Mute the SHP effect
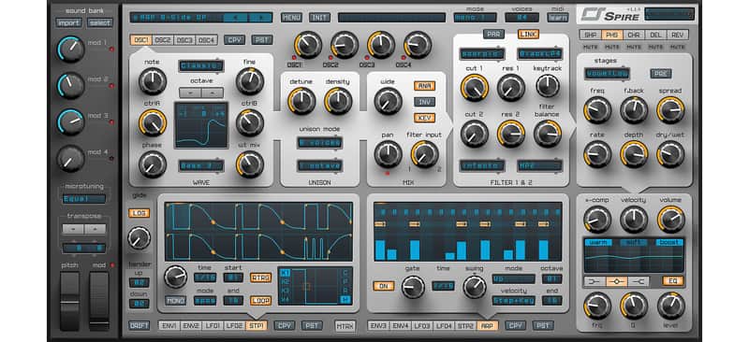This screenshot has height=342, width=749. [x=590, y=48]
